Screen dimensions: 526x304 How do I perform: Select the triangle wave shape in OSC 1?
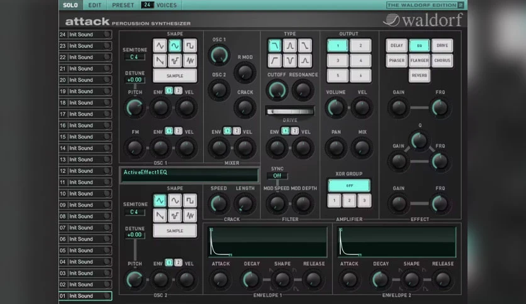[x=160, y=45]
